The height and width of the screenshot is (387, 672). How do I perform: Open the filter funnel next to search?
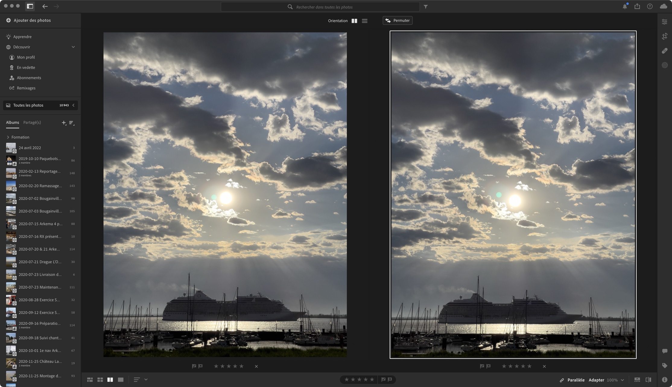pyautogui.click(x=426, y=7)
